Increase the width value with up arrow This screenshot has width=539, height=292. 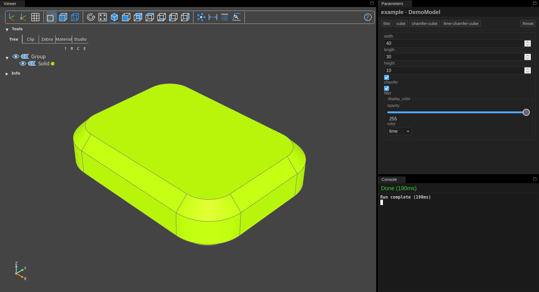tap(527, 42)
